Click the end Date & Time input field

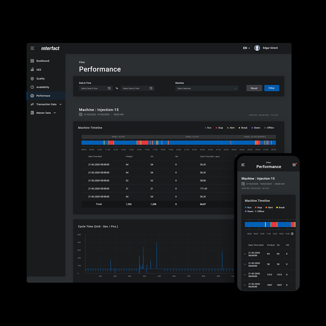point(135,88)
